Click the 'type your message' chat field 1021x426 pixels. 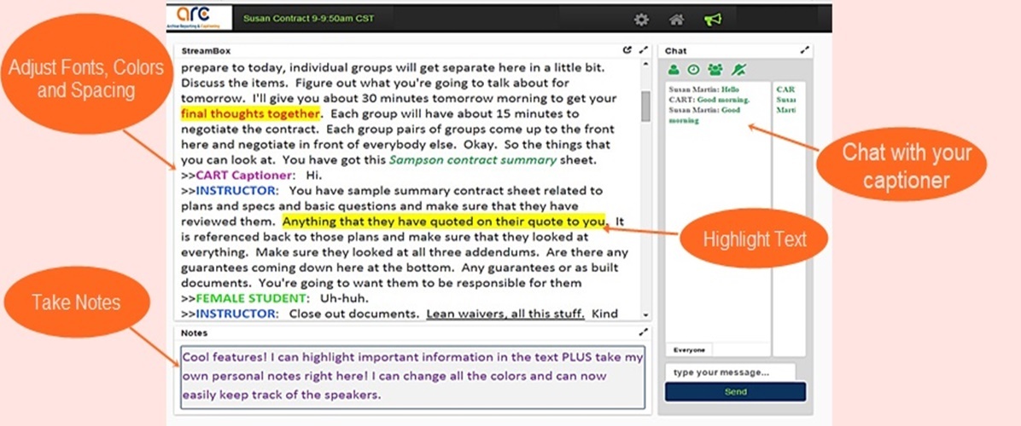tap(729, 372)
